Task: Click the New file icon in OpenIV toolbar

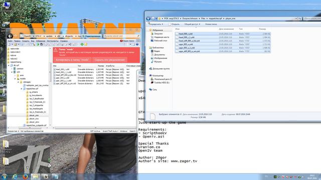Action: (x=9, y=44)
